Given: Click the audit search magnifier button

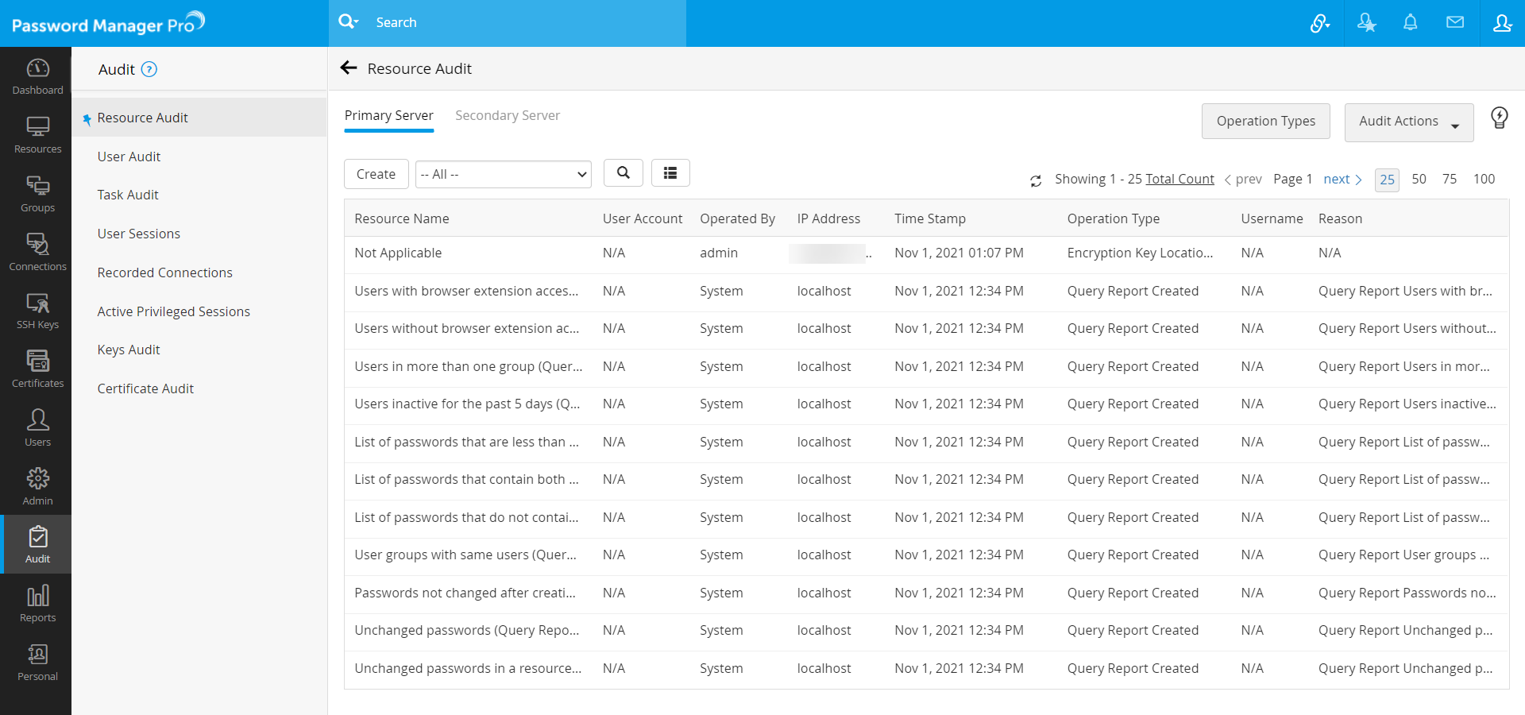Looking at the screenshot, I should tap(624, 173).
